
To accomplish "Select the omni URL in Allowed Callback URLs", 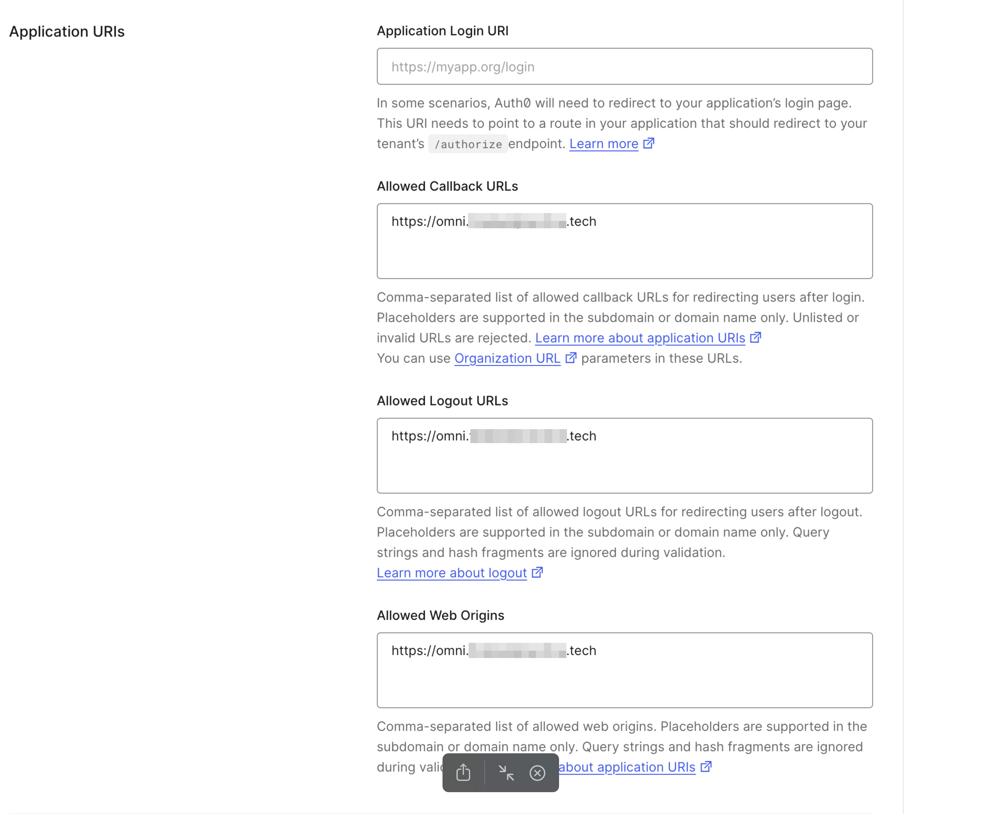I will 493,221.
